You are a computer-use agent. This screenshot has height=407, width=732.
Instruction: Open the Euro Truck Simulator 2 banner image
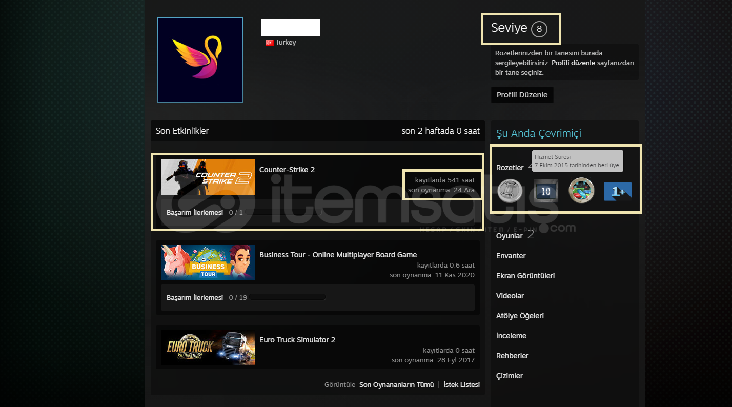tap(208, 347)
